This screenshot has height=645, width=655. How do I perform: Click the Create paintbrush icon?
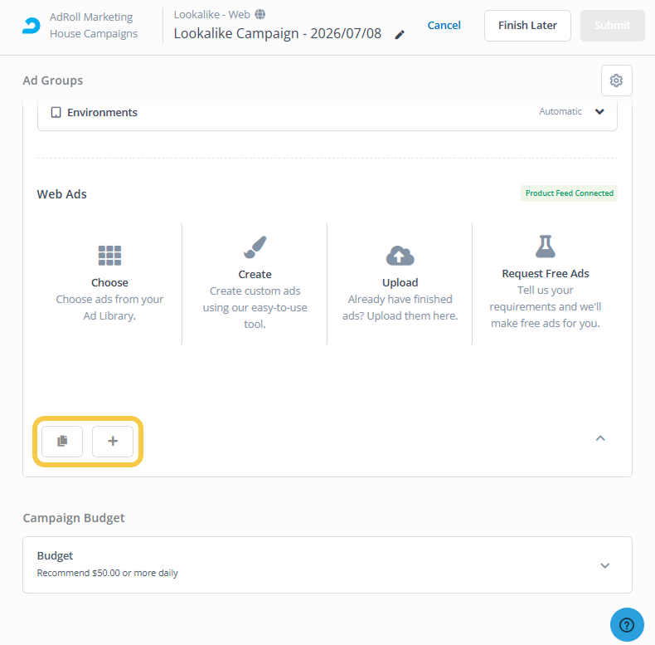[x=255, y=247]
